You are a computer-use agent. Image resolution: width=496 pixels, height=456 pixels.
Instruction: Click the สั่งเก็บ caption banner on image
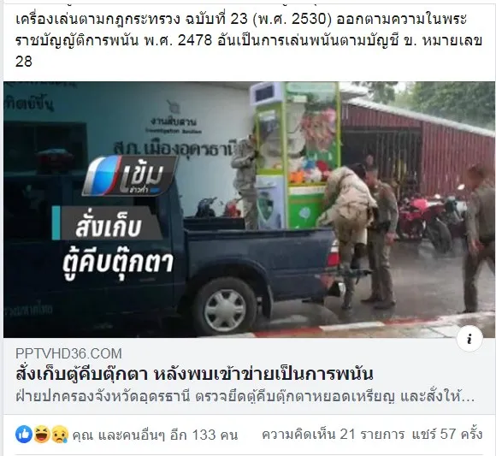point(108,222)
